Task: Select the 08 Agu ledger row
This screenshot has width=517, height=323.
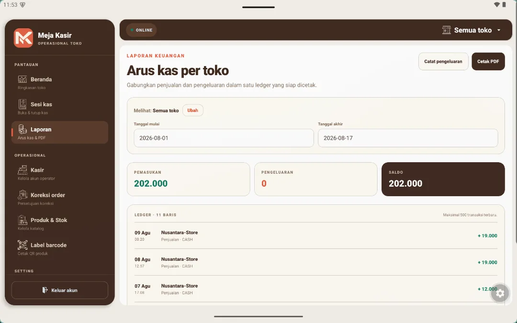Action: coord(315,262)
